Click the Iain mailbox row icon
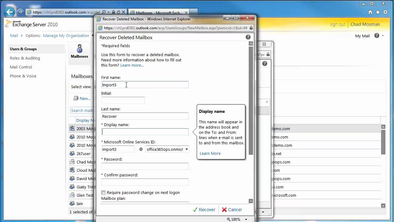Screen dimensions: 394x222 (72, 203)
